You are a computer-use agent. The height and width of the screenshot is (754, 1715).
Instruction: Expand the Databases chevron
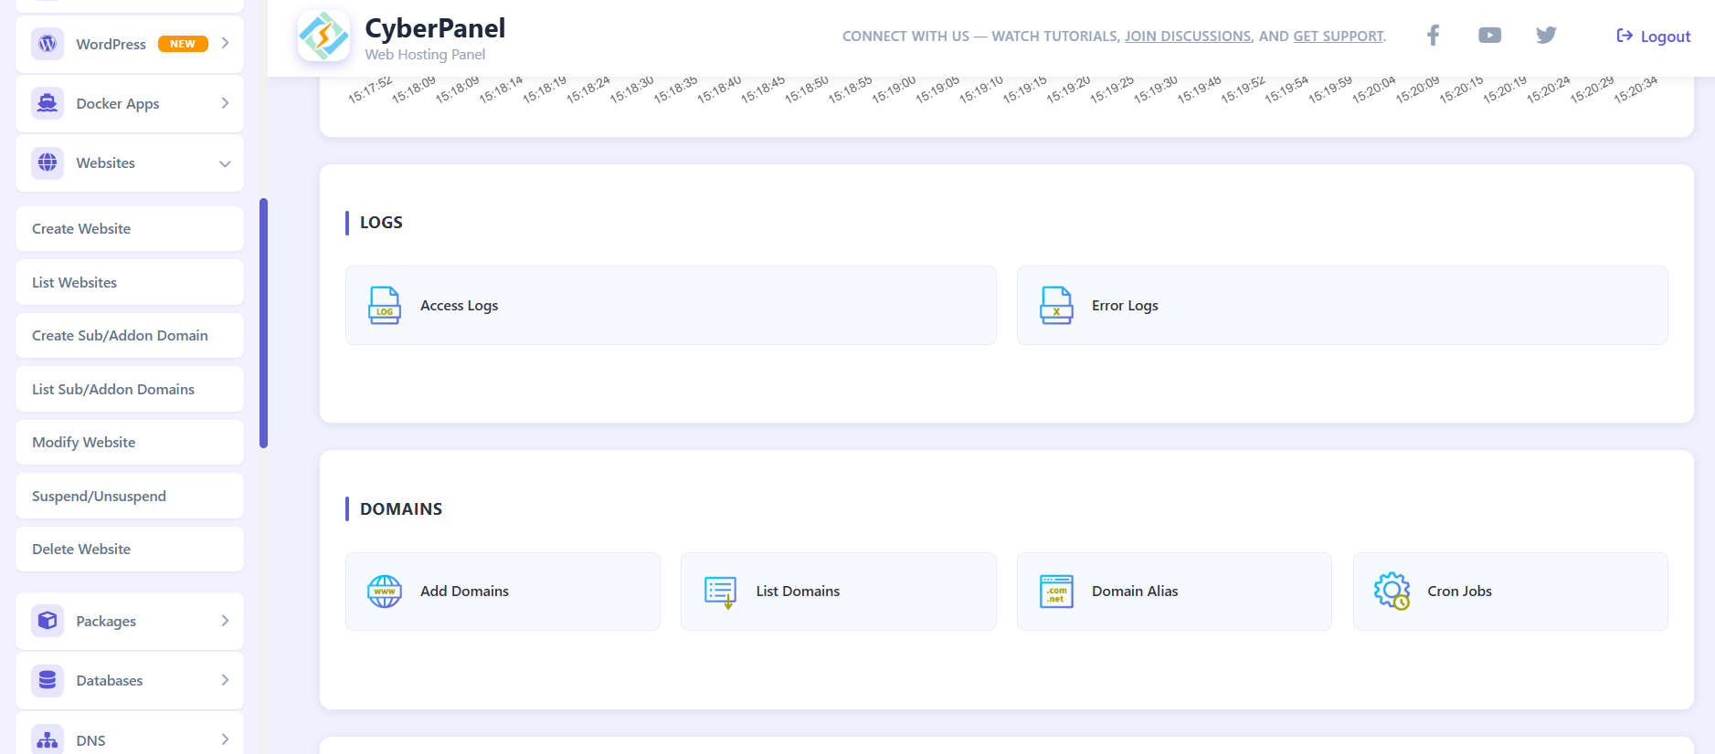[x=225, y=680]
